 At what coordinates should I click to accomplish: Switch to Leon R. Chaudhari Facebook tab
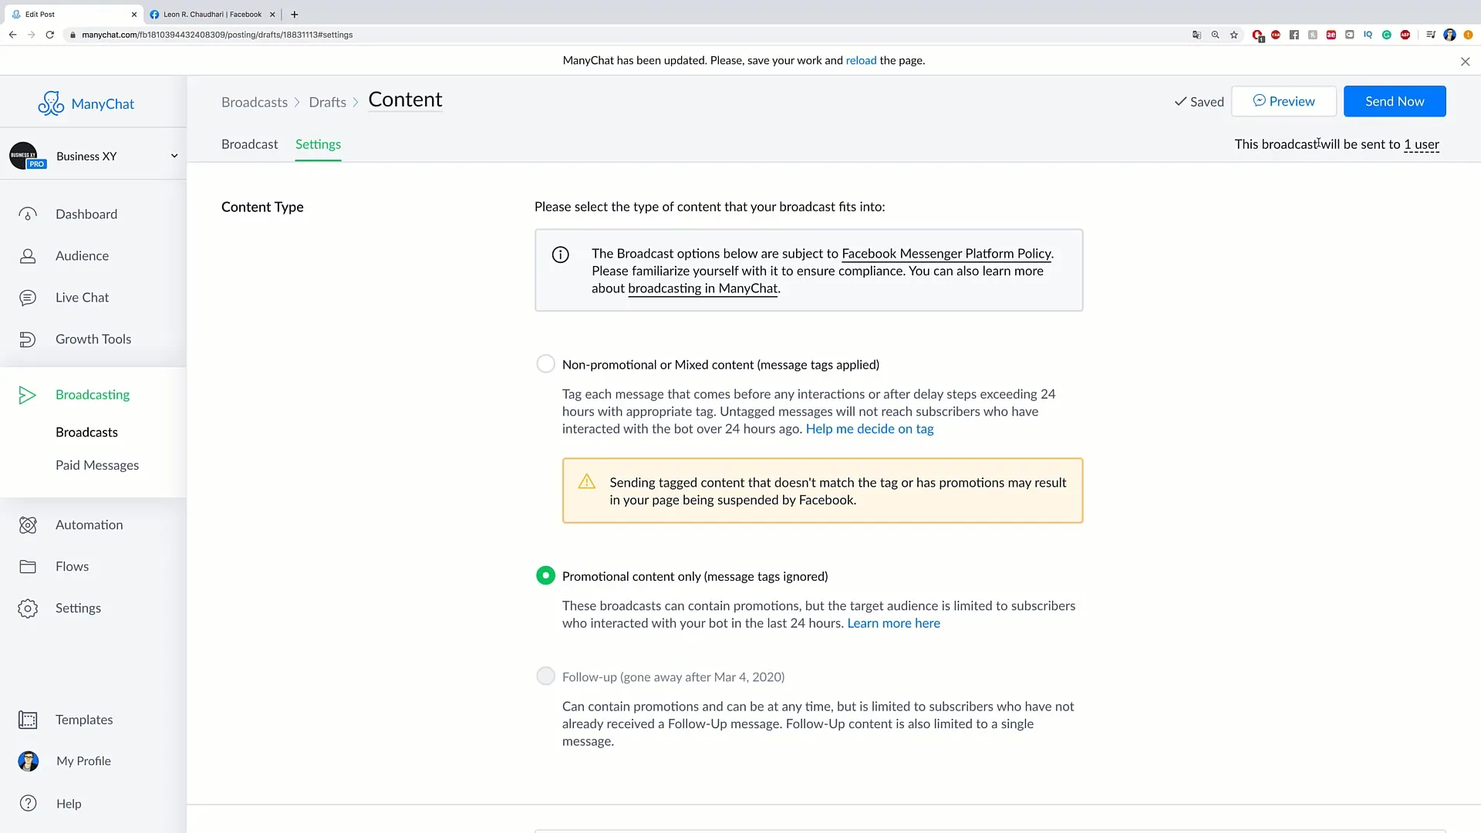(x=211, y=14)
